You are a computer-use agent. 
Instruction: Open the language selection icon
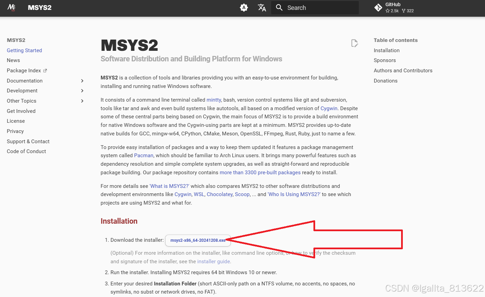[262, 8]
